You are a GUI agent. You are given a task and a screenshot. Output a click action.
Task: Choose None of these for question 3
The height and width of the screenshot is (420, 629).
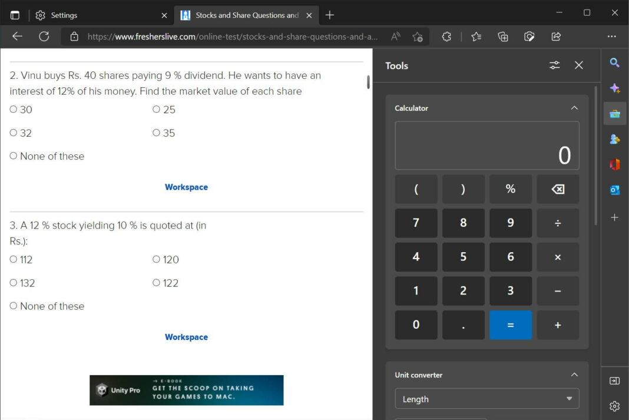pos(13,306)
